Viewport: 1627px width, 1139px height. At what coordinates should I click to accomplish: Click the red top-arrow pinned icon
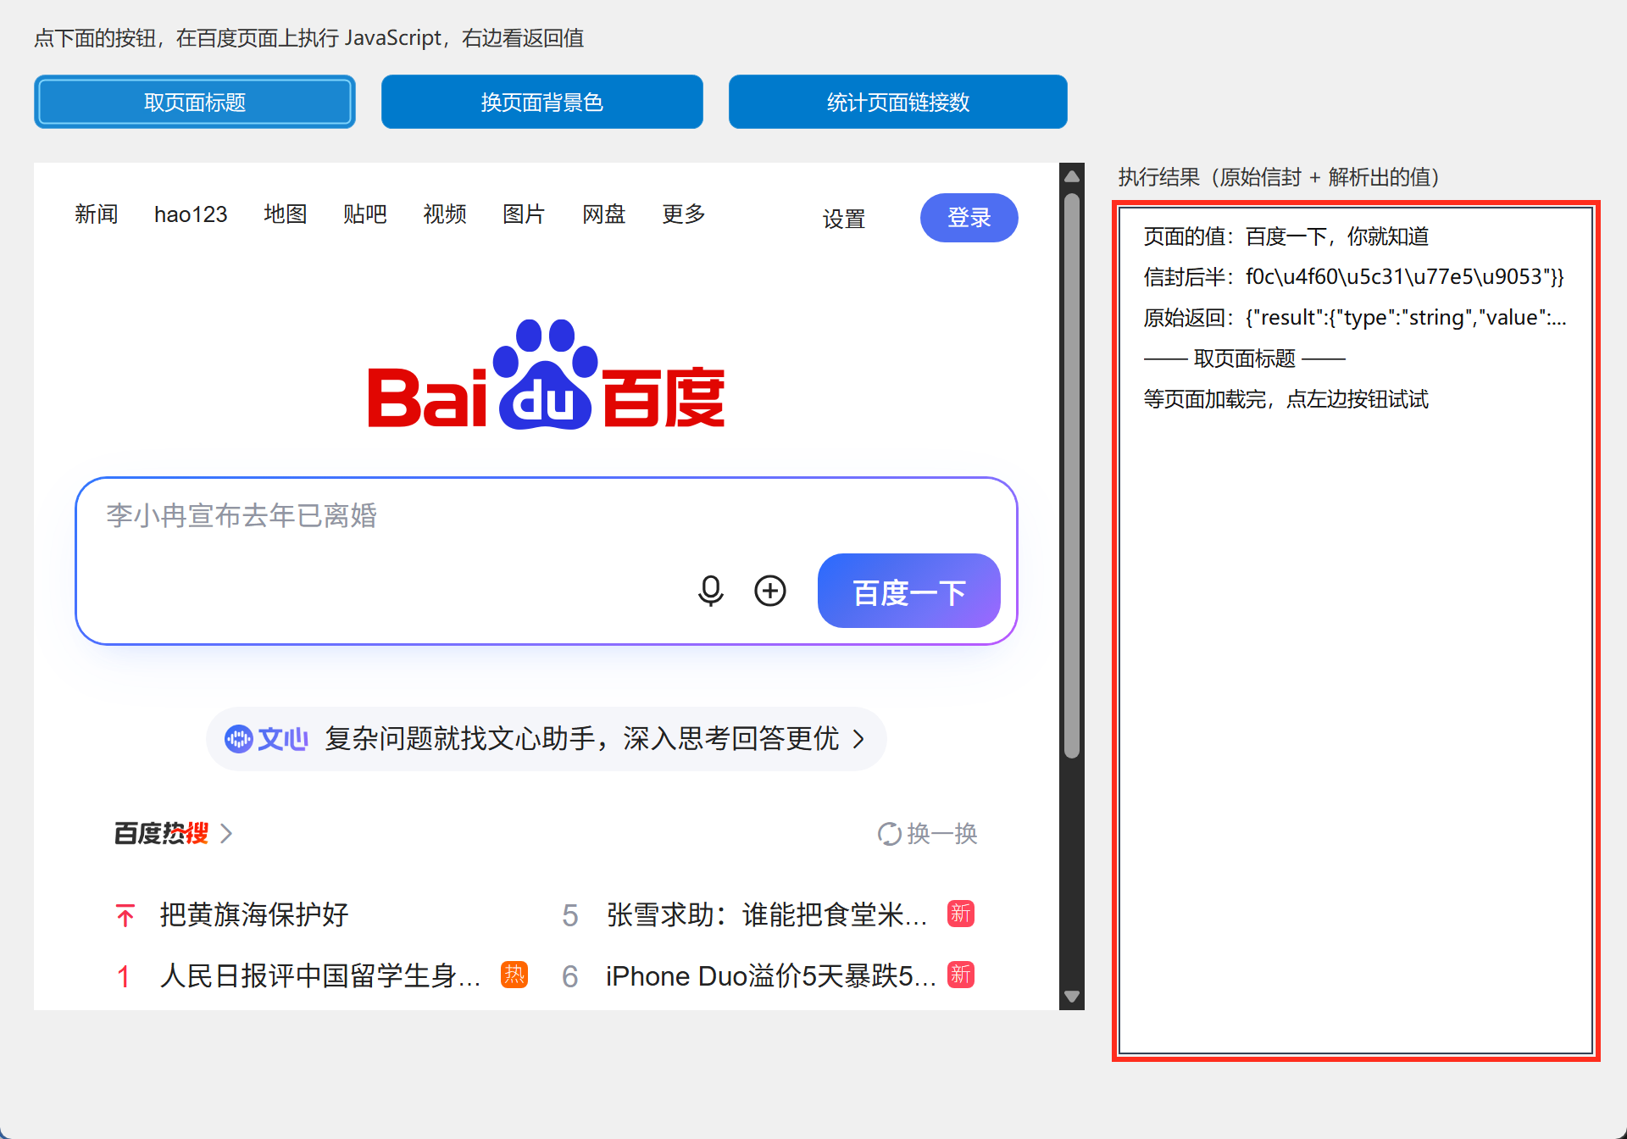coord(125,915)
